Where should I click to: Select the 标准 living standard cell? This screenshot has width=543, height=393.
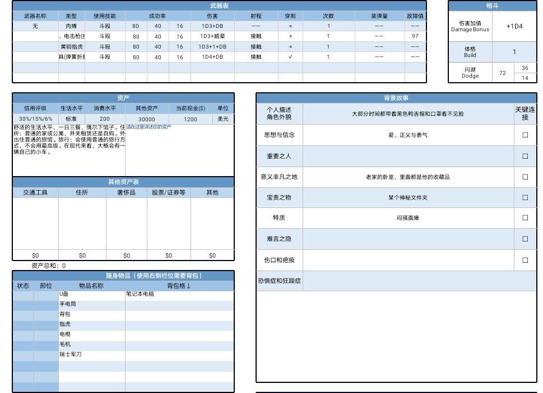pos(71,119)
